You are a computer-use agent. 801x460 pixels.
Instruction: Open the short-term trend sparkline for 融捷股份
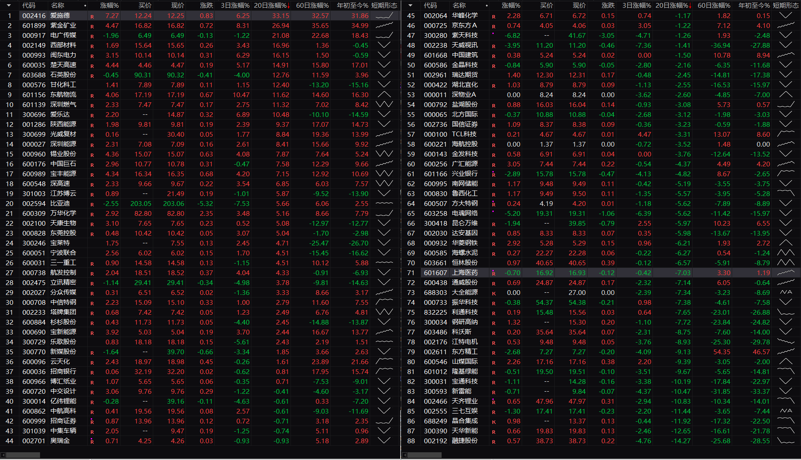(786, 441)
